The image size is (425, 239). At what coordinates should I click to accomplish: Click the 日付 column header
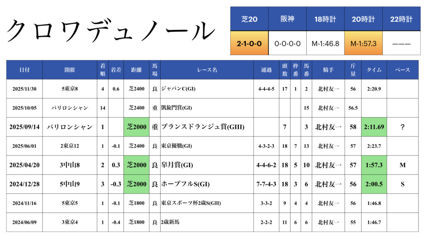[x=24, y=70]
